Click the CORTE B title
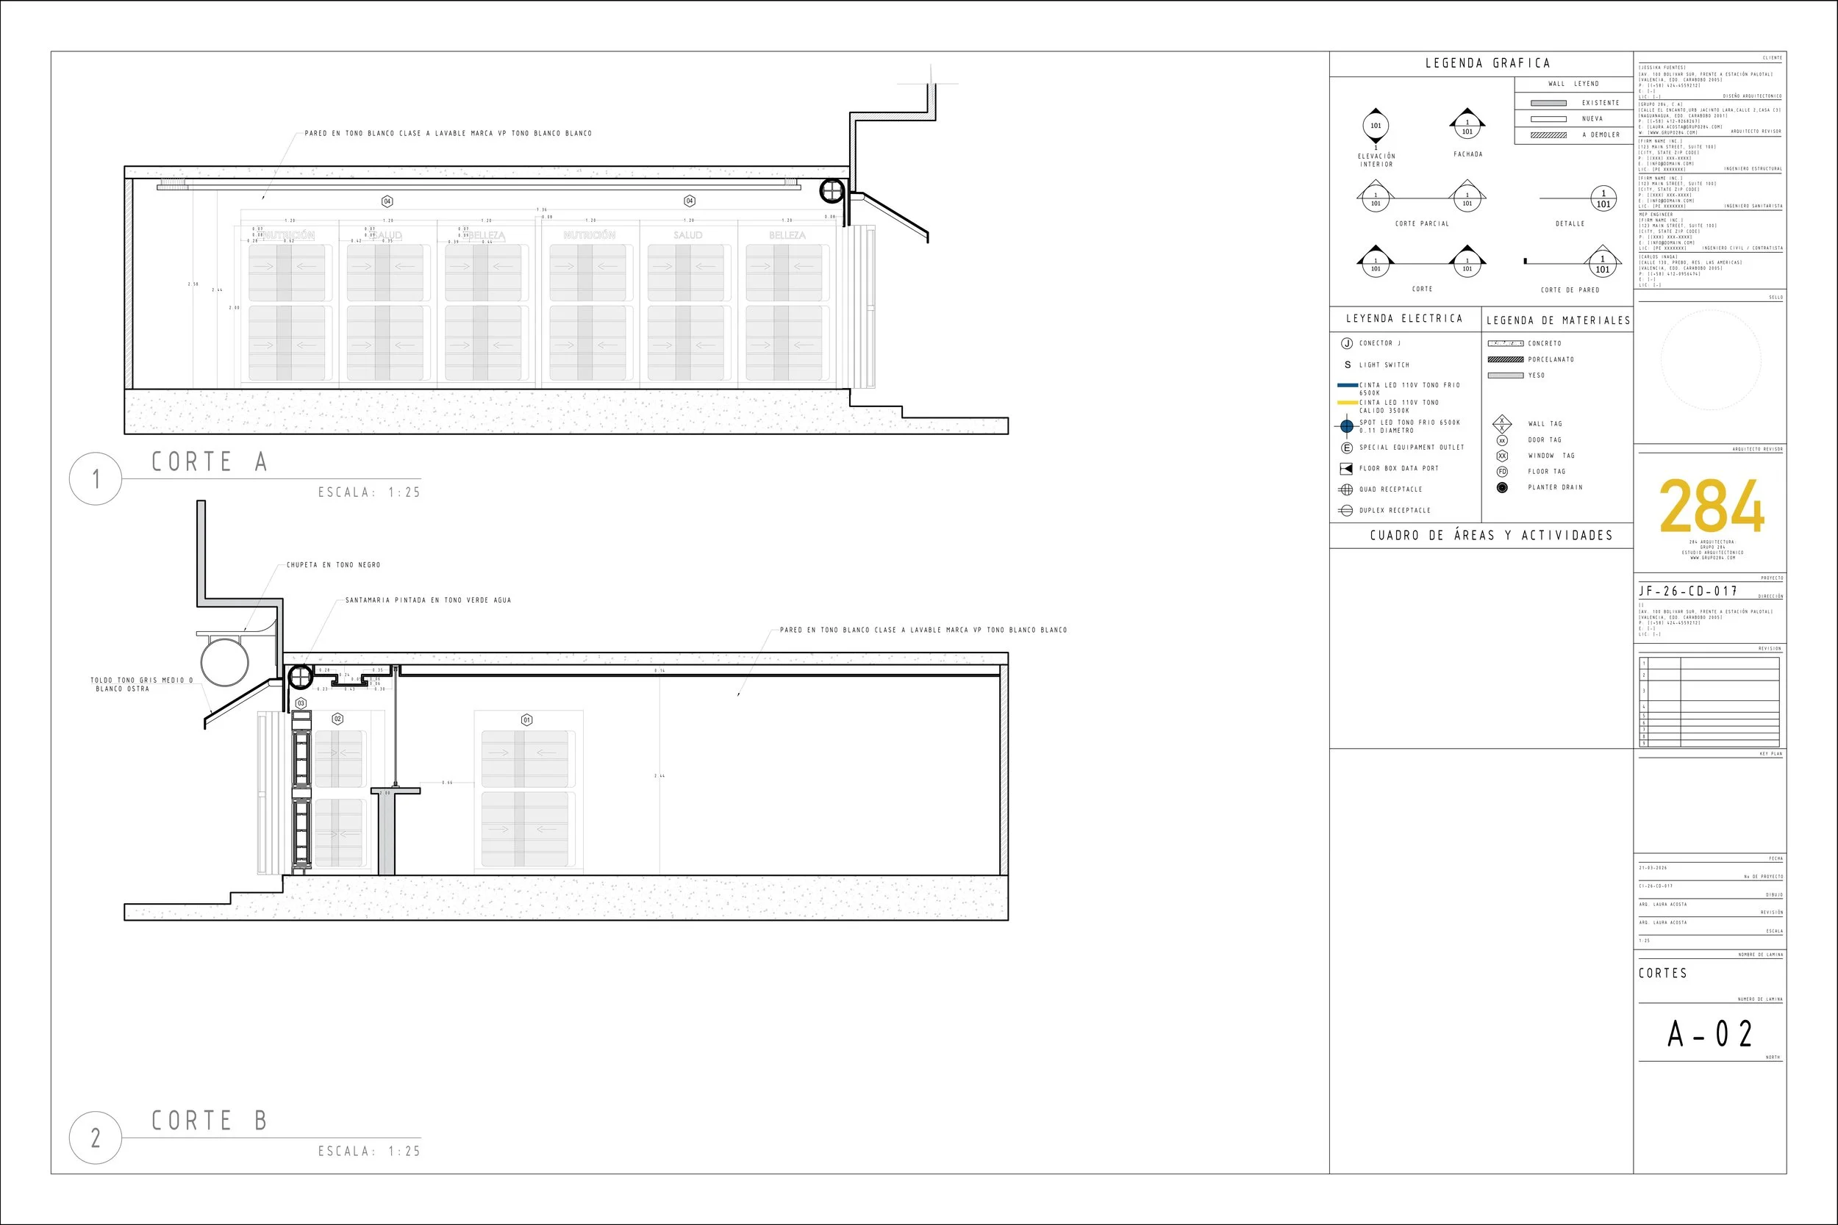Viewport: 1838px width, 1225px height. coord(210,1121)
